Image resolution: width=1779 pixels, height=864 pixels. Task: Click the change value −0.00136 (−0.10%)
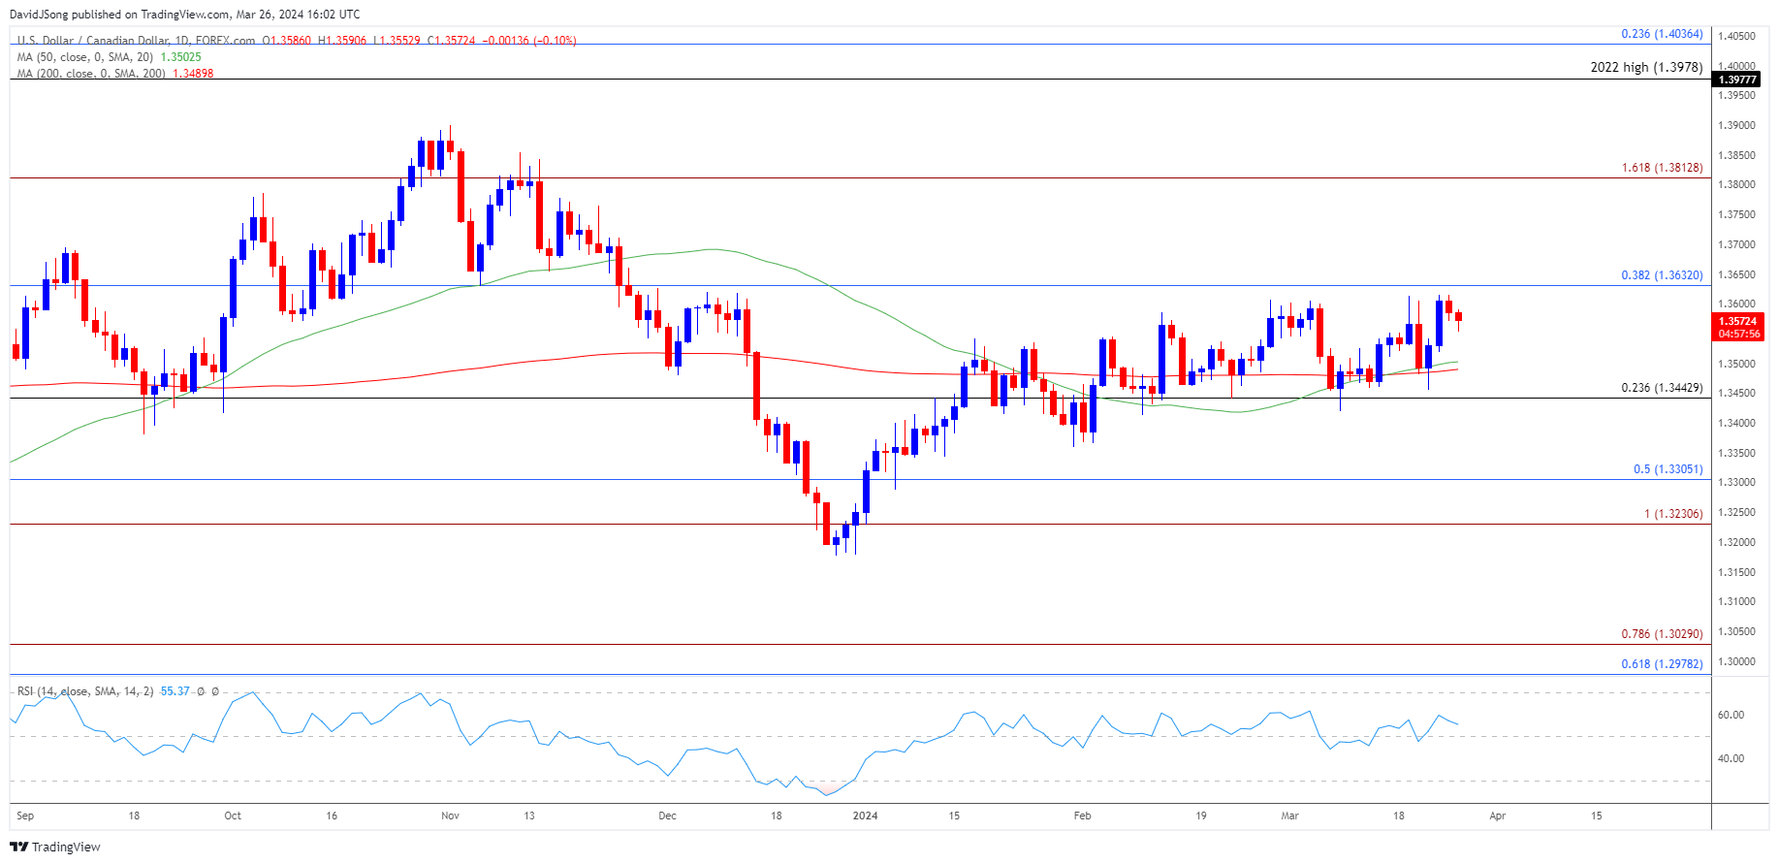click(x=529, y=41)
